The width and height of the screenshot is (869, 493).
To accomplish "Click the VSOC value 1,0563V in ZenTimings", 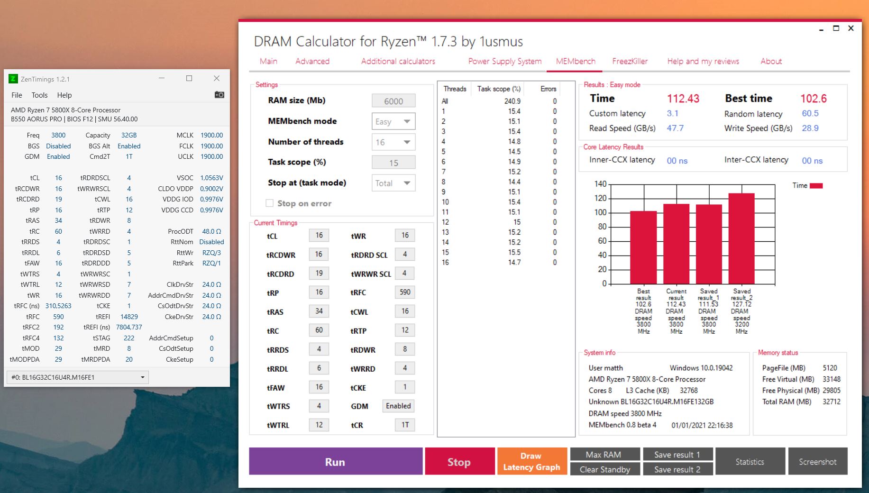I will click(x=211, y=178).
